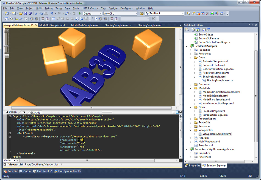Open Find Results 1 panel
This screenshot has width=261, height=180.
coord(43,171)
